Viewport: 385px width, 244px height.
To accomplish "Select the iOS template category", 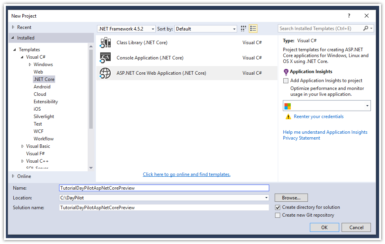I will click(x=37, y=109).
